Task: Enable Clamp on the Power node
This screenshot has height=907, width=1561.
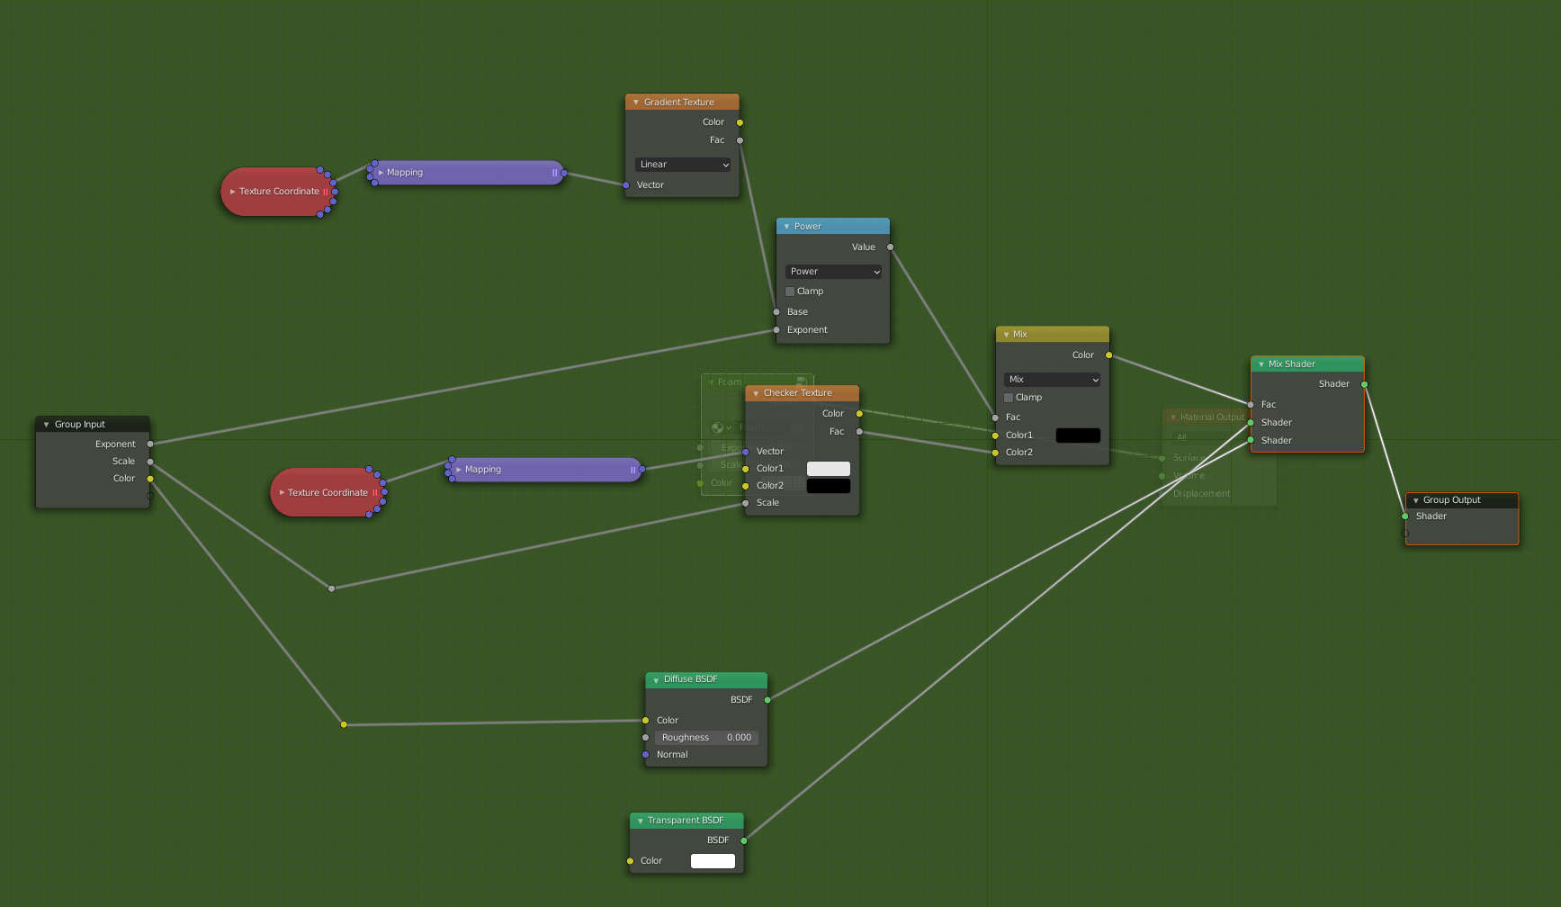Action: 790,292
